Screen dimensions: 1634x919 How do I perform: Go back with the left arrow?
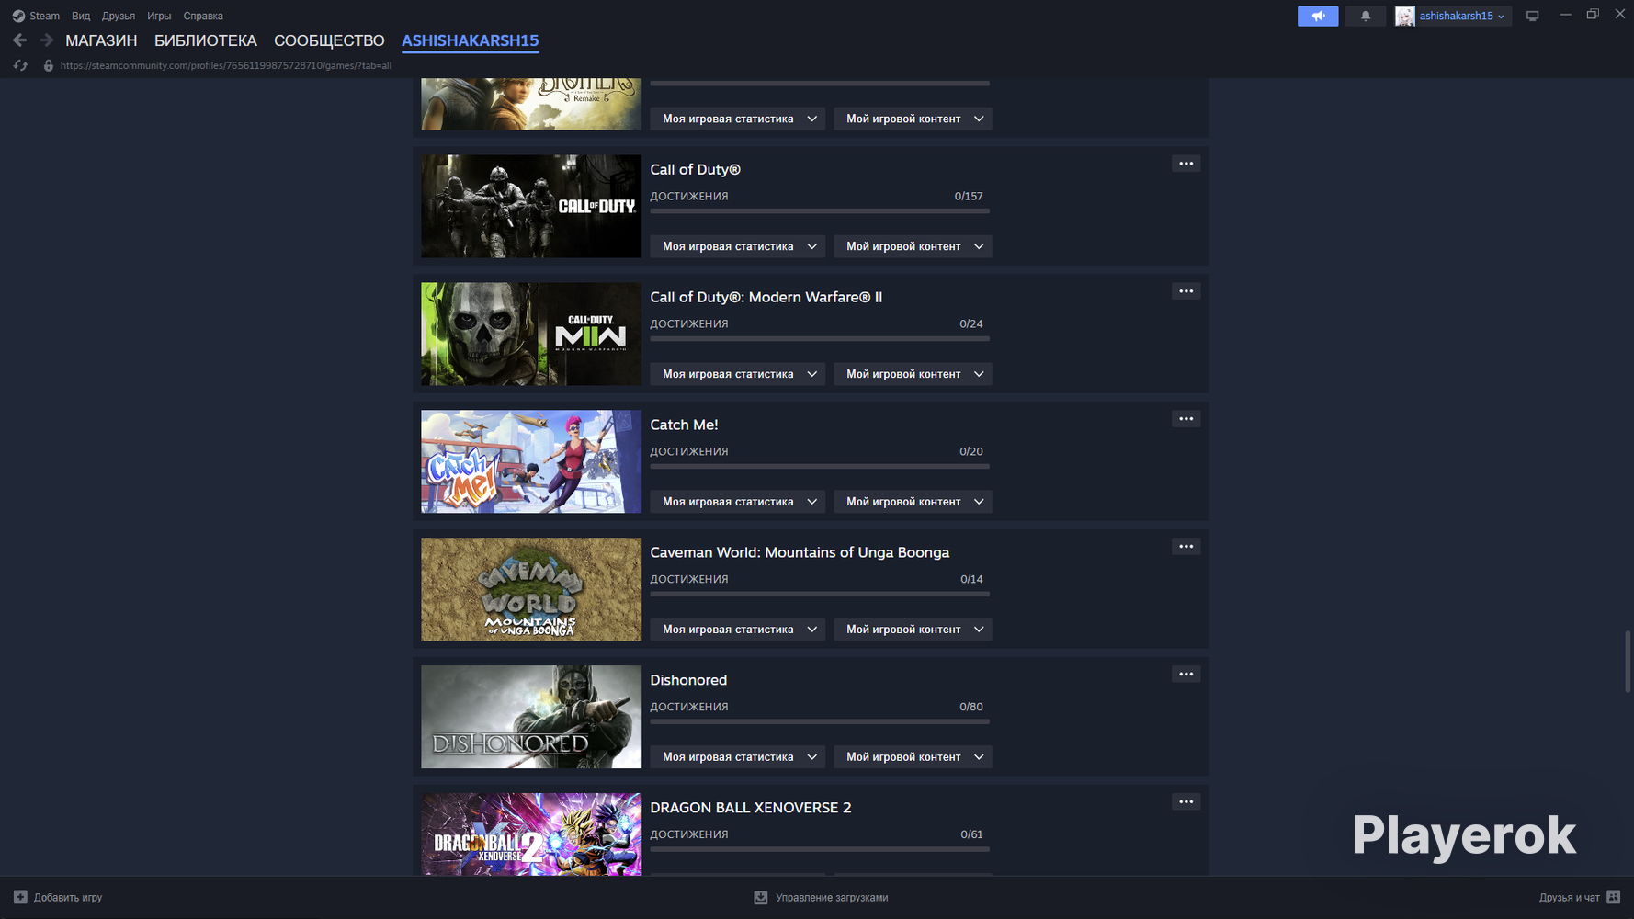click(19, 40)
